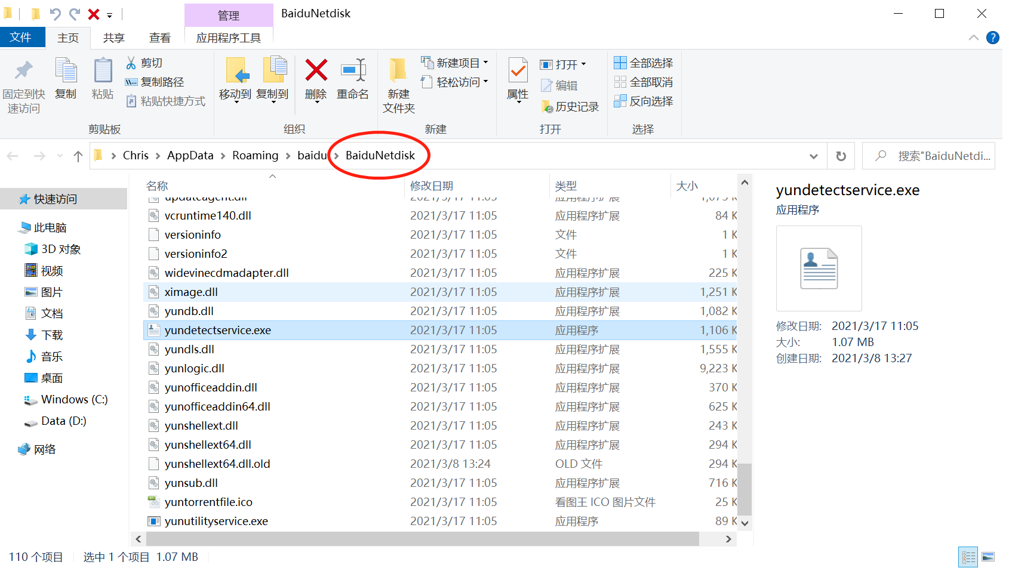
Task: Click the BaiduNetdisk search box
Action: tap(929, 156)
